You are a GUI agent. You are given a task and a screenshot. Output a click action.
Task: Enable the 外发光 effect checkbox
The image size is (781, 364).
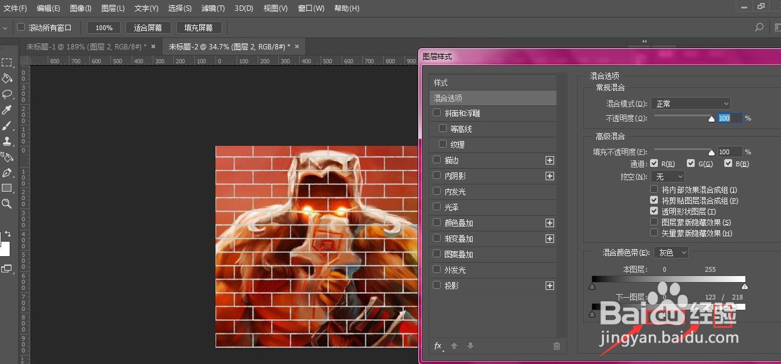[436, 269]
